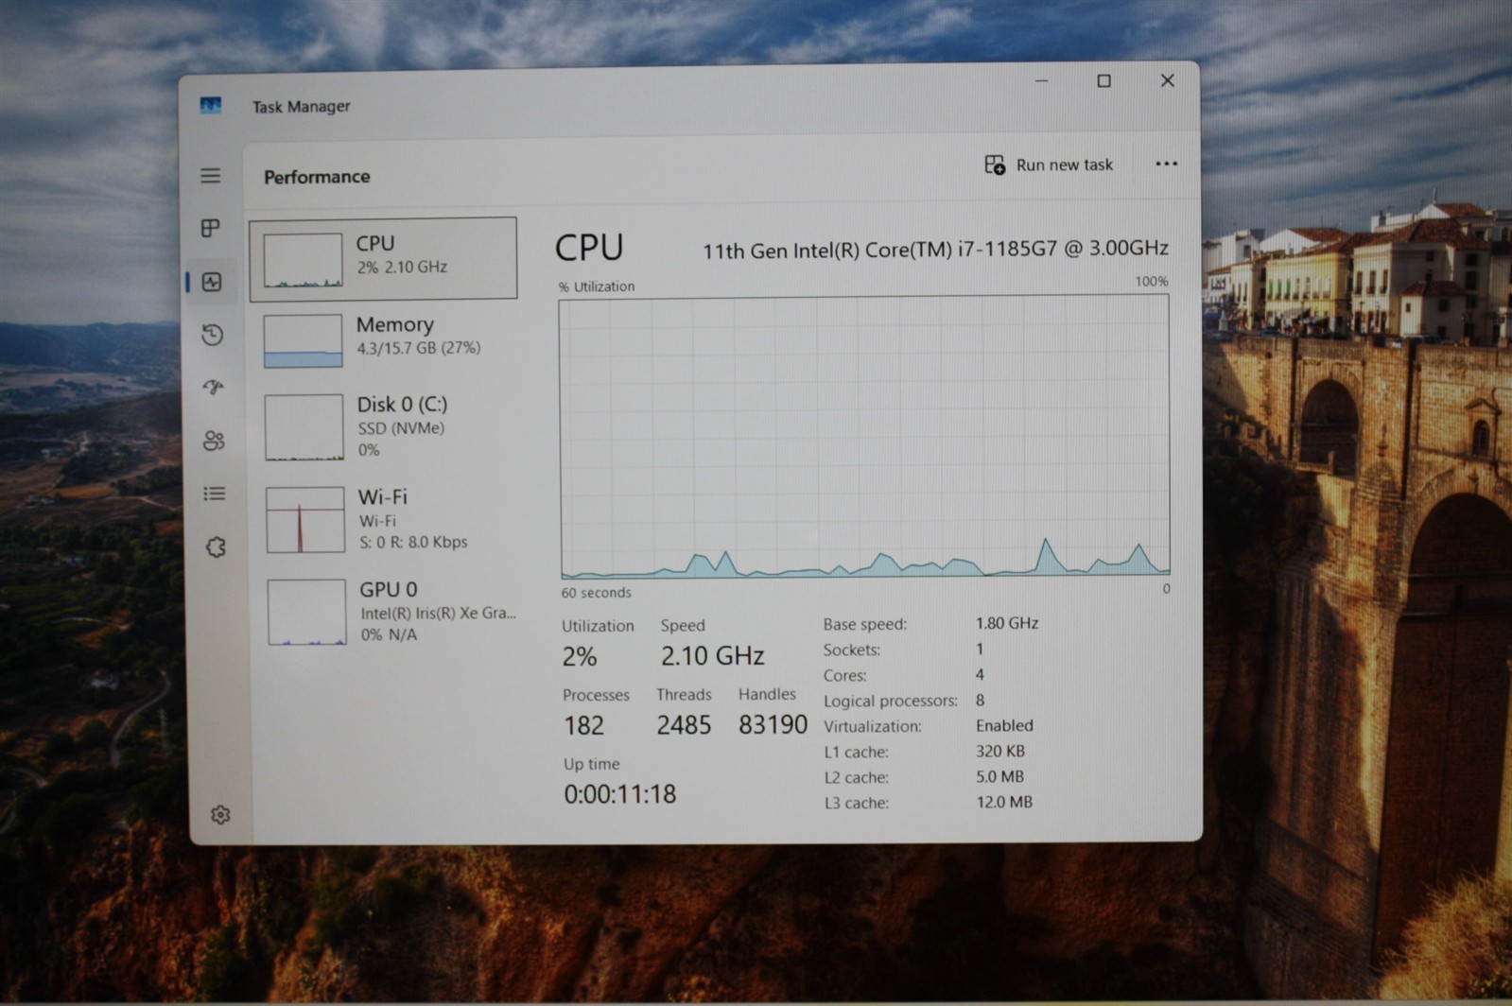Go to the Processes page icon
Screen dimensions: 1512x1006
(x=211, y=228)
